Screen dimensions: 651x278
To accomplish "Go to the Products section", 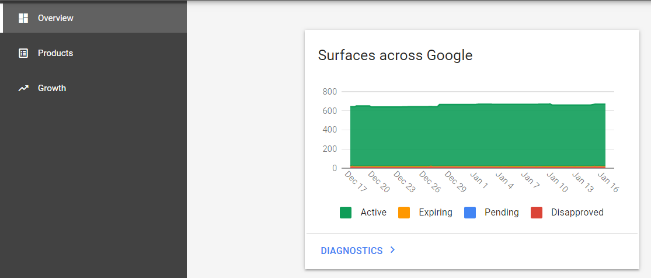I will [93, 53].
